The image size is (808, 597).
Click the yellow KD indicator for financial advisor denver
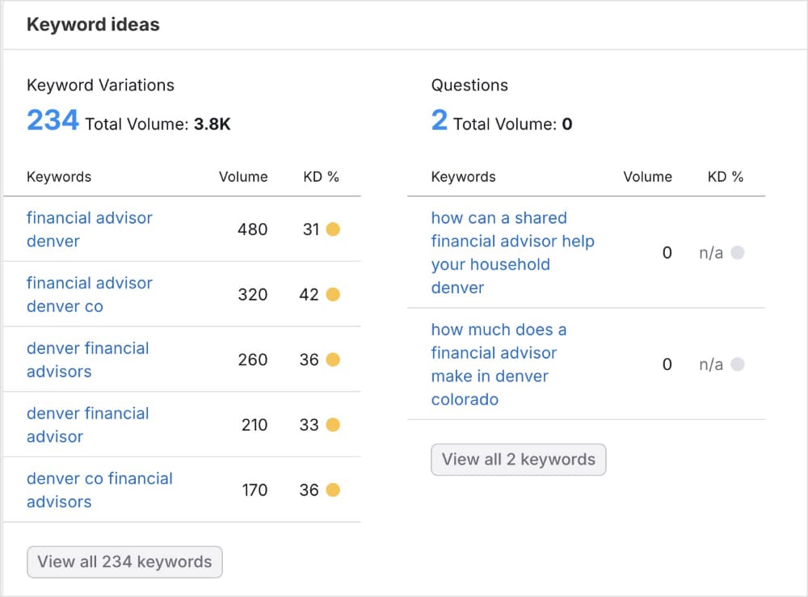pos(334,229)
